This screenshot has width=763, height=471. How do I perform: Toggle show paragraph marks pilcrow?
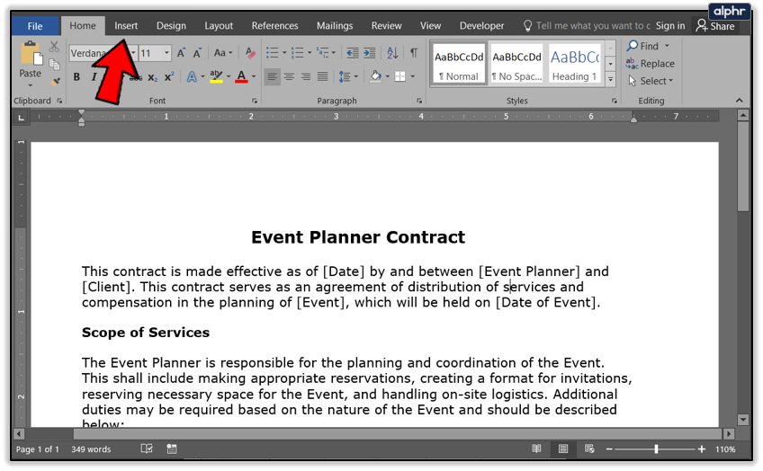(414, 52)
